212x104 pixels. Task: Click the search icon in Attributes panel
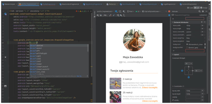(x=200, y=11)
